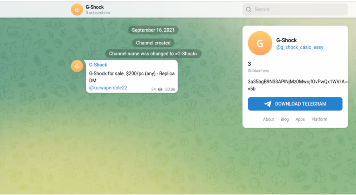Screen dimensions: 356x195
Task: Click the paper plane Telegram icon
Action: 268,104
